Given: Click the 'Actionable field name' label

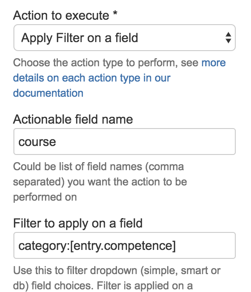Looking at the screenshot, I should [73, 119].
